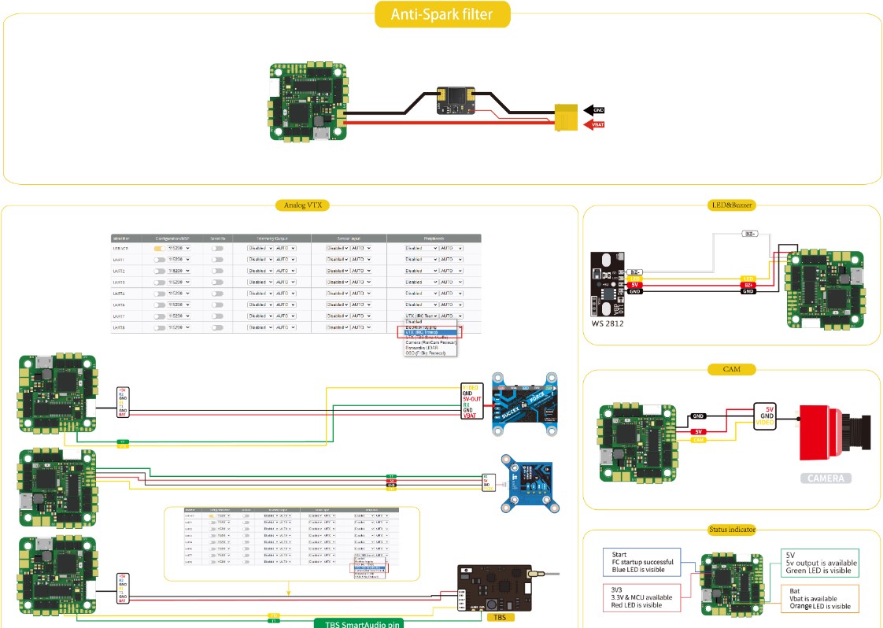Image resolution: width=883 pixels, height=628 pixels.
Task: Expand UART1 Telemetry Output Disabled dropdown
Action: tap(258, 259)
